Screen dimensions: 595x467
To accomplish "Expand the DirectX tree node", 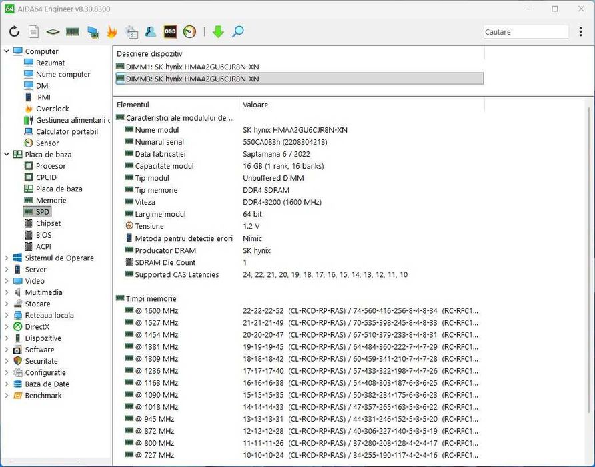I will click(7, 326).
